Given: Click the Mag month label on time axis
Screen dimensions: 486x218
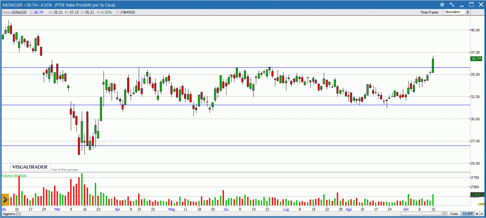Looking at the screenshot, I should pos(171,209).
